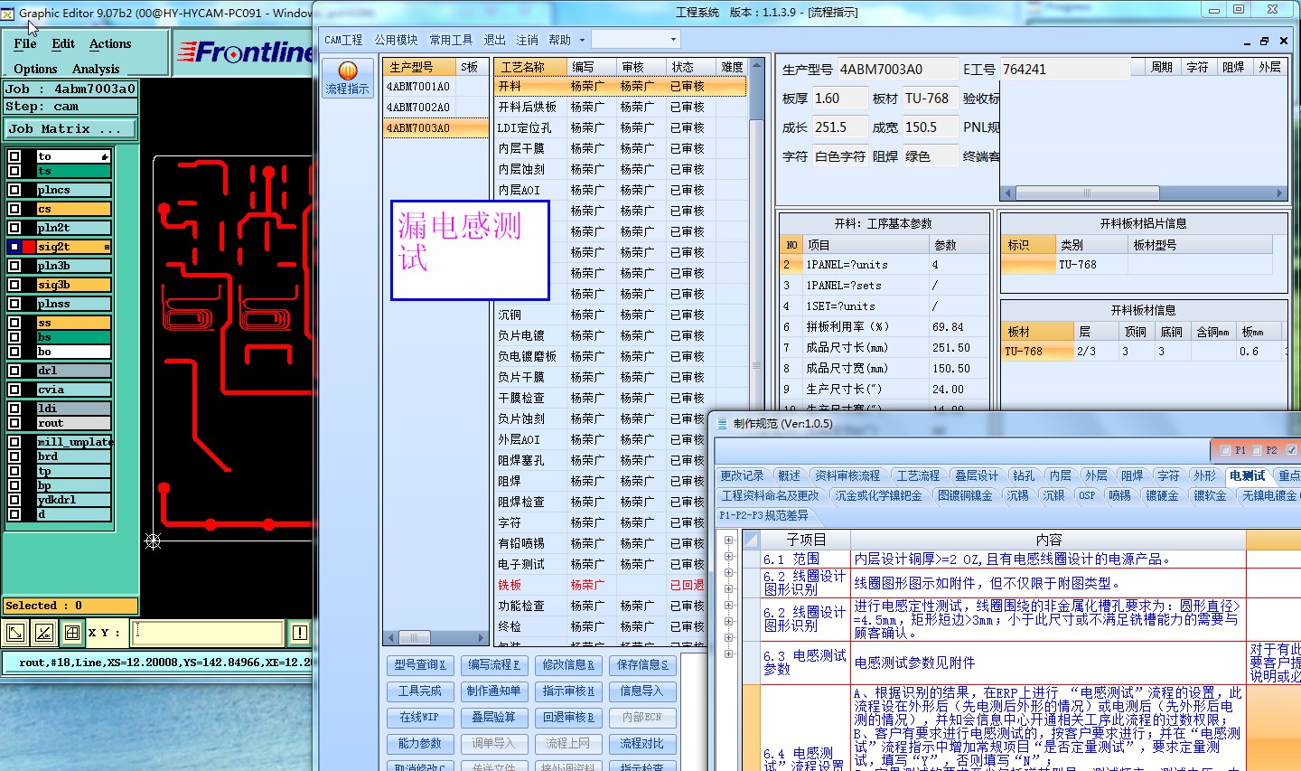The height and width of the screenshot is (771, 1301).
Task: Click the small marker icon on the sig2t row
Action: pos(107,247)
